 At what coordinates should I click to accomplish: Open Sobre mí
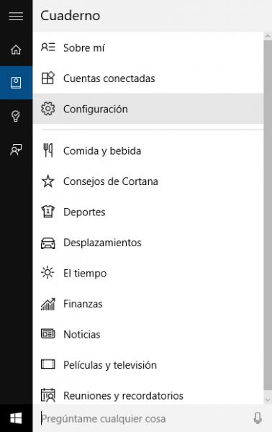(x=148, y=48)
